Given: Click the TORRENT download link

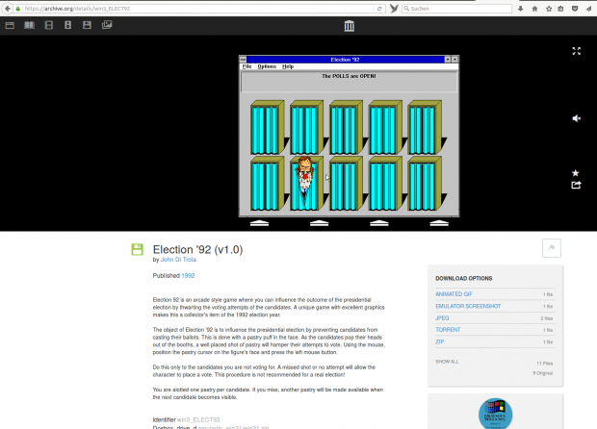Looking at the screenshot, I should pos(449,330).
